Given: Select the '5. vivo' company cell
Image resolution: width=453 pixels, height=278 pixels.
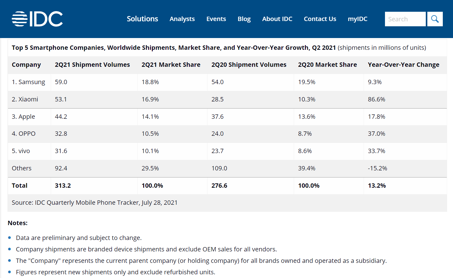Looking at the screenshot, I should click(x=21, y=151).
